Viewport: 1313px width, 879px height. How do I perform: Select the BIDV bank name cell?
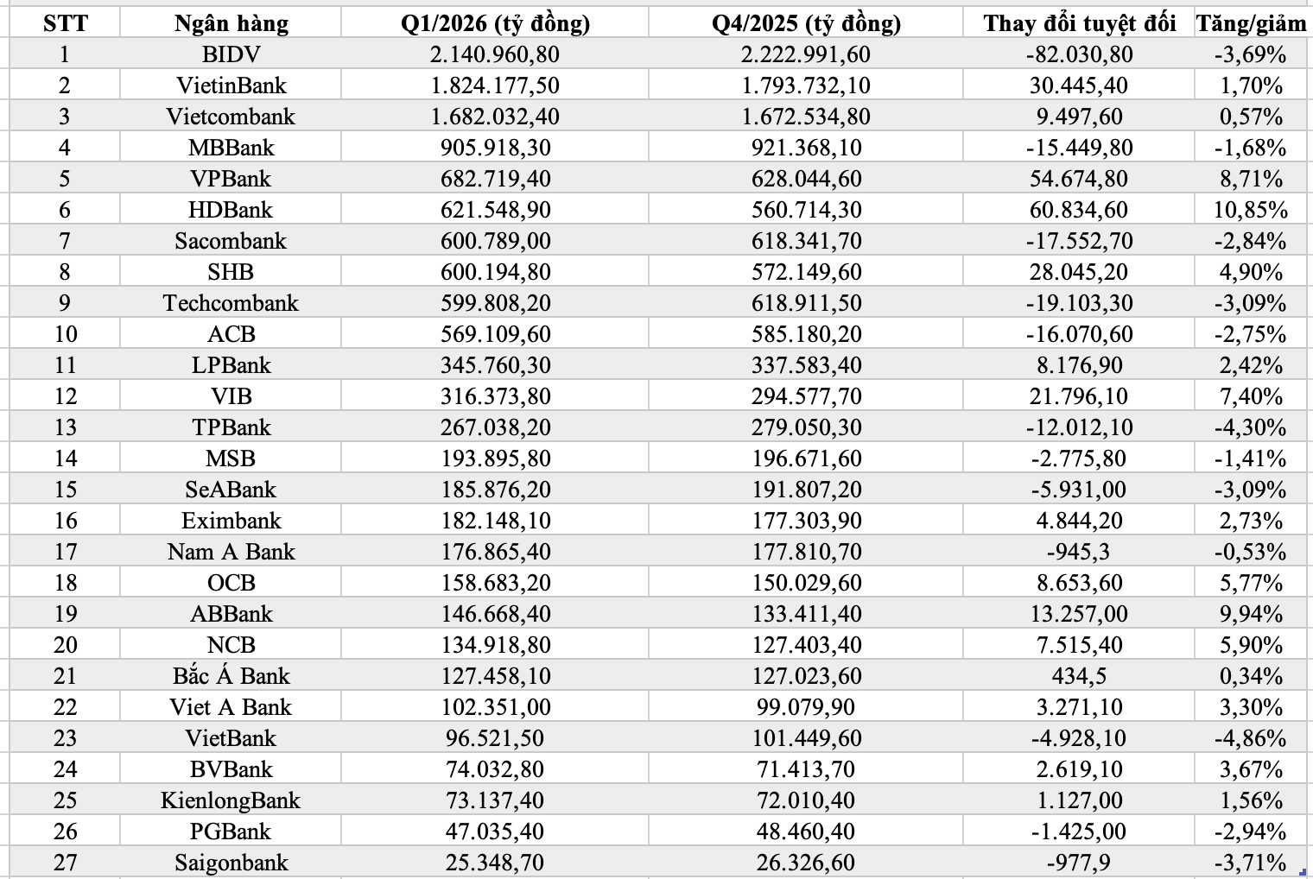(x=231, y=54)
